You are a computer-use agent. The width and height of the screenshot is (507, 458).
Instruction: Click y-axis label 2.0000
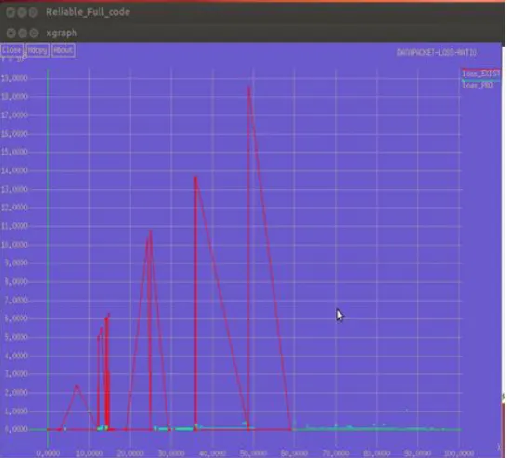click(x=16, y=392)
